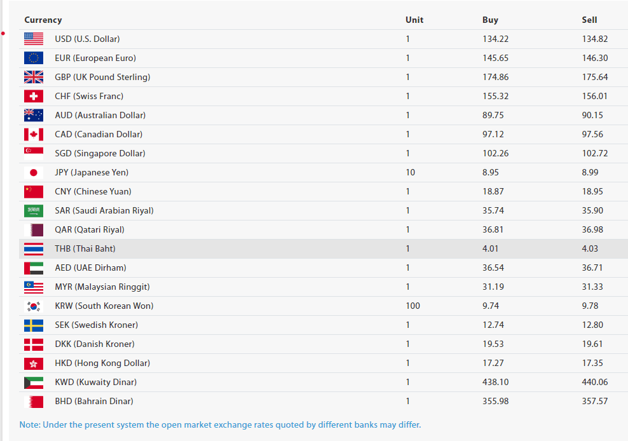Click the Sell column header
The height and width of the screenshot is (441, 628).
(589, 20)
